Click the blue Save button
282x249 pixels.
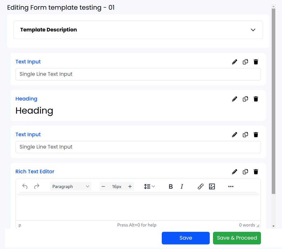[185, 238]
